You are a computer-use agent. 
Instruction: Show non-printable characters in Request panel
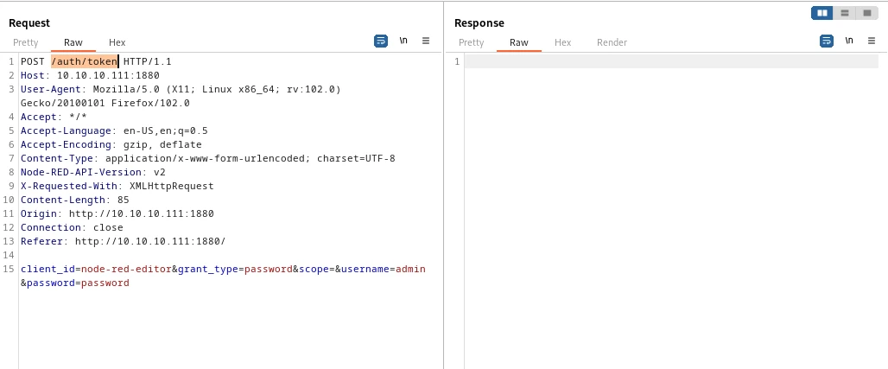click(403, 41)
